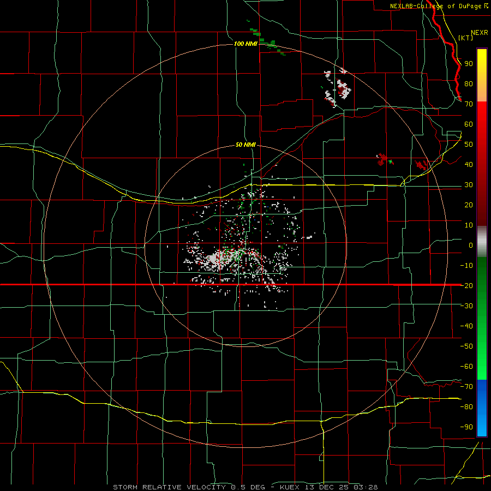Click the 03:28 timestamp
The width and height of the screenshot is (491, 491).
(366, 487)
